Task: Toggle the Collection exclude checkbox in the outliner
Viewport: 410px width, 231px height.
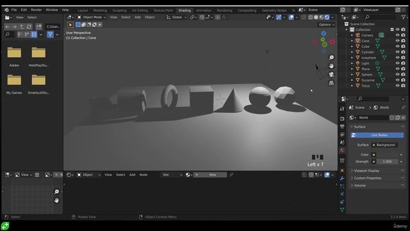Action: tap(392, 30)
